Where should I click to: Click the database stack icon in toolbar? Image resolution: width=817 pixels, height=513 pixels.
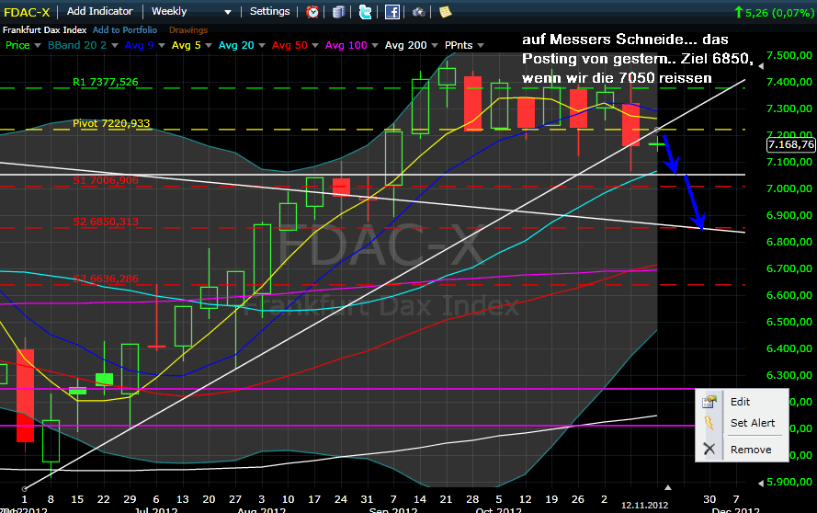coord(339,11)
